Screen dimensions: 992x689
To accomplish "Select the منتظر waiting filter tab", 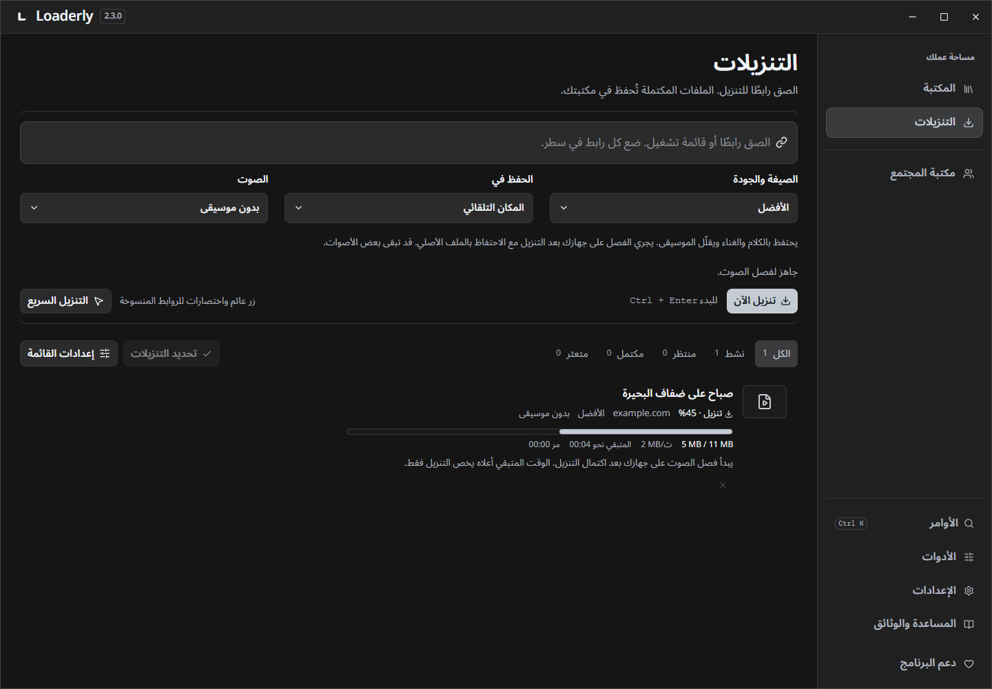I will (679, 353).
